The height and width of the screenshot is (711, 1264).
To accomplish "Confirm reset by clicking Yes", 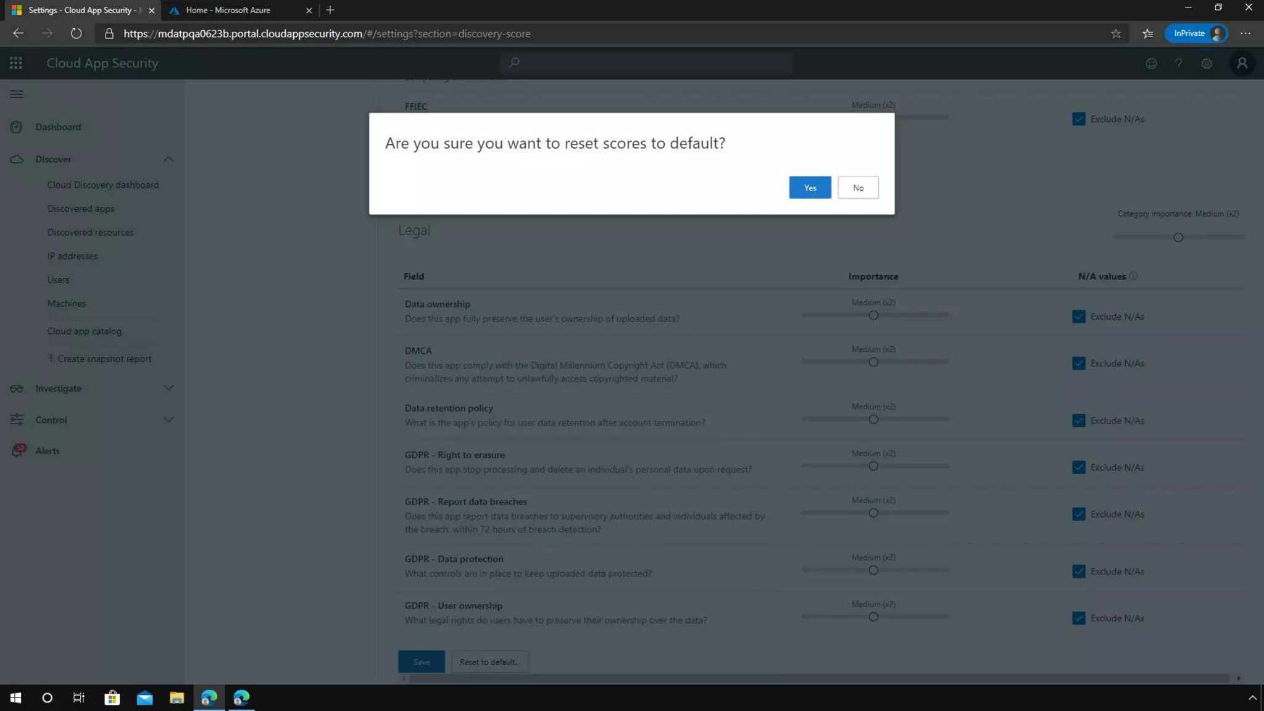I will (x=810, y=188).
